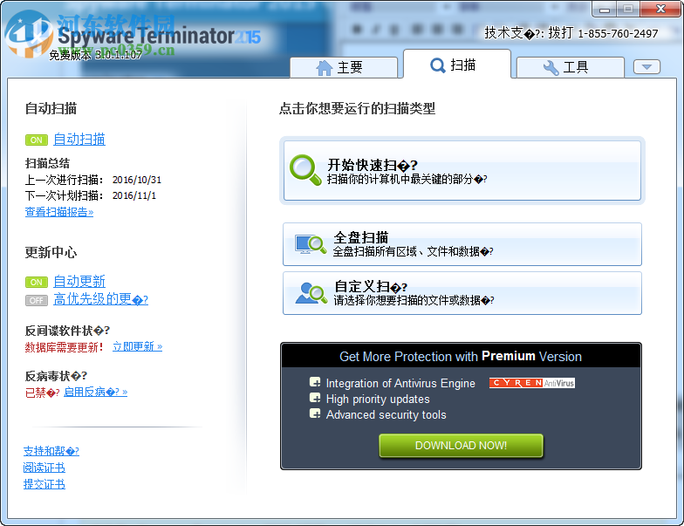Click the next scheduled scan date 2016/11/1

[x=134, y=195]
